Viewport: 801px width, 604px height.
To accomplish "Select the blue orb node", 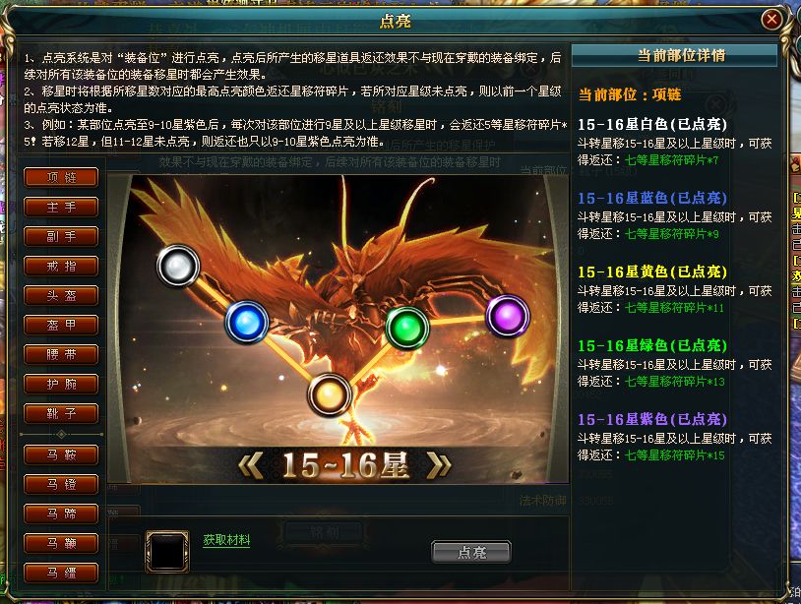I will (x=247, y=322).
